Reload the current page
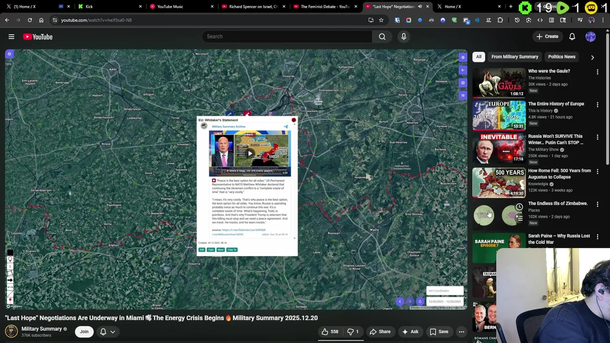This screenshot has width=610, height=343. (30, 20)
